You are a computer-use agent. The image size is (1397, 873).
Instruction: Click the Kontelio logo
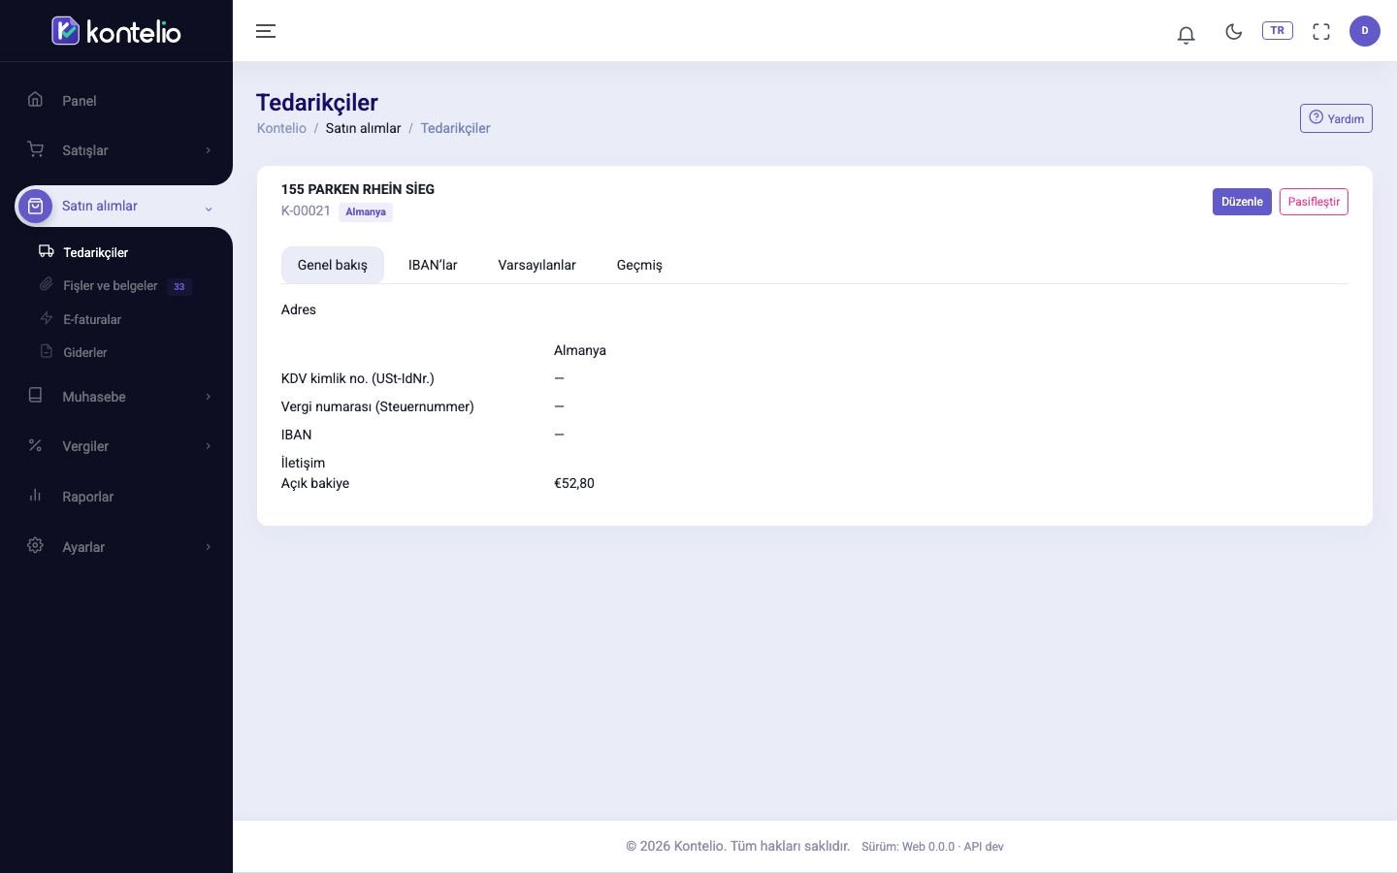[116, 31]
